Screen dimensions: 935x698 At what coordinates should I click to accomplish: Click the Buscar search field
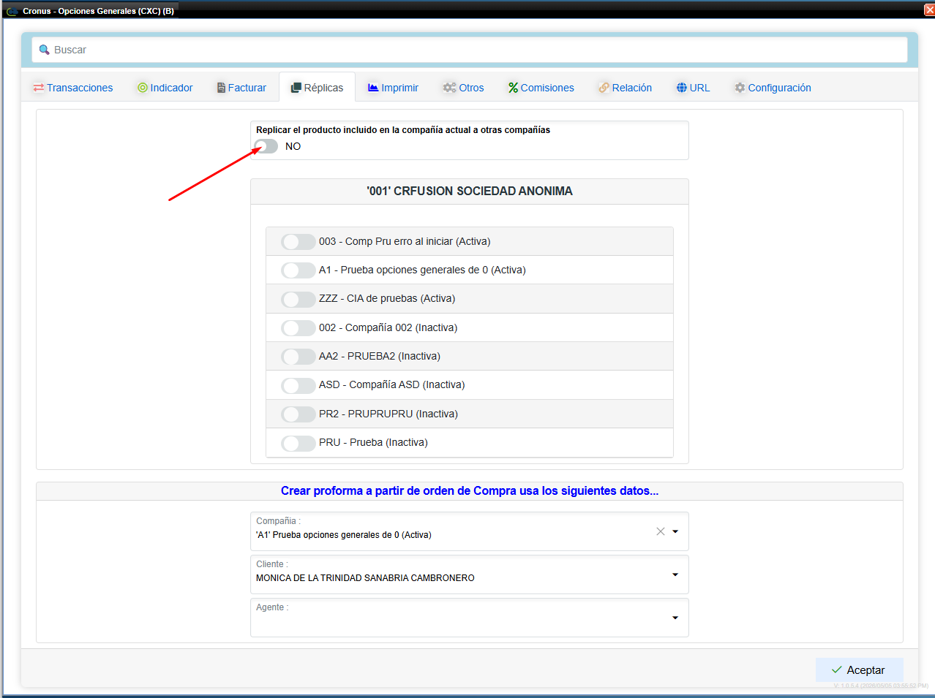click(x=470, y=50)
